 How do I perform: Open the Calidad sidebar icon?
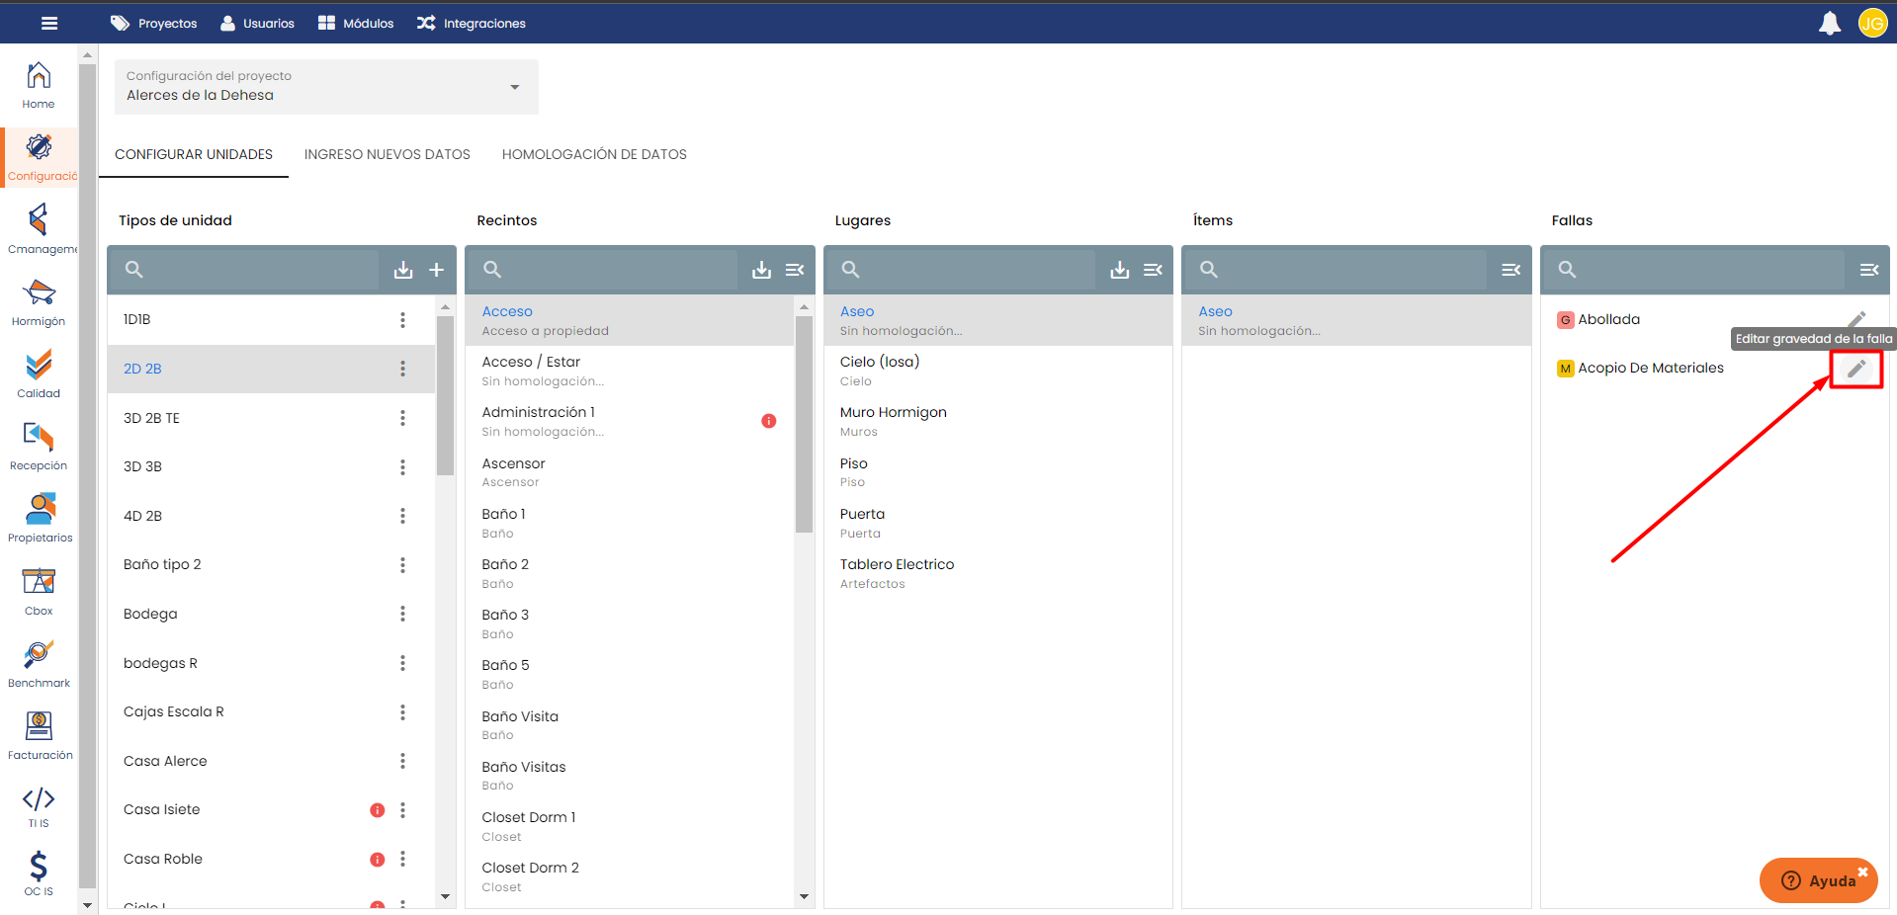tap(39, 374)
